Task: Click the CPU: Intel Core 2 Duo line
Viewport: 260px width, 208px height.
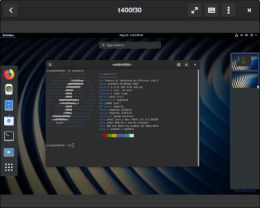Action: [x=129, y=119]
